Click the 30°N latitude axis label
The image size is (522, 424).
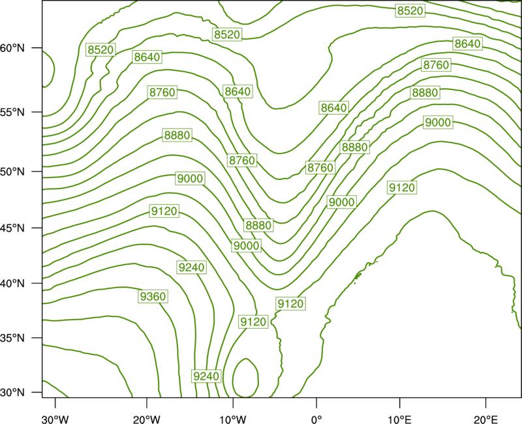tap(12, 393)
